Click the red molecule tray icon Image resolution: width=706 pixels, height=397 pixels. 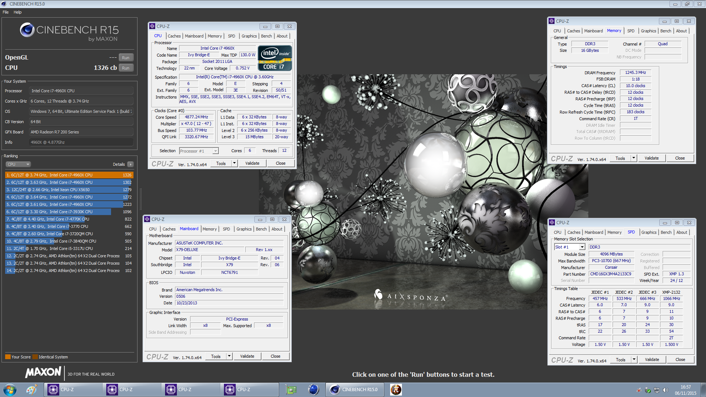coord(639,390)
